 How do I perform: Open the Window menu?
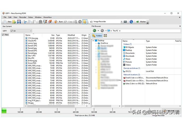(38, 17)
